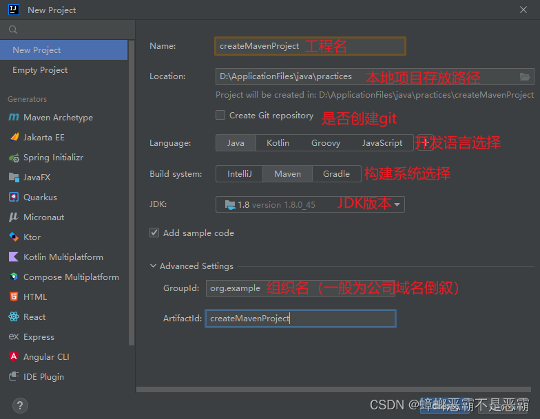Select Empty Project in the sidebar
540x419 pixels.
coord(63,70)
